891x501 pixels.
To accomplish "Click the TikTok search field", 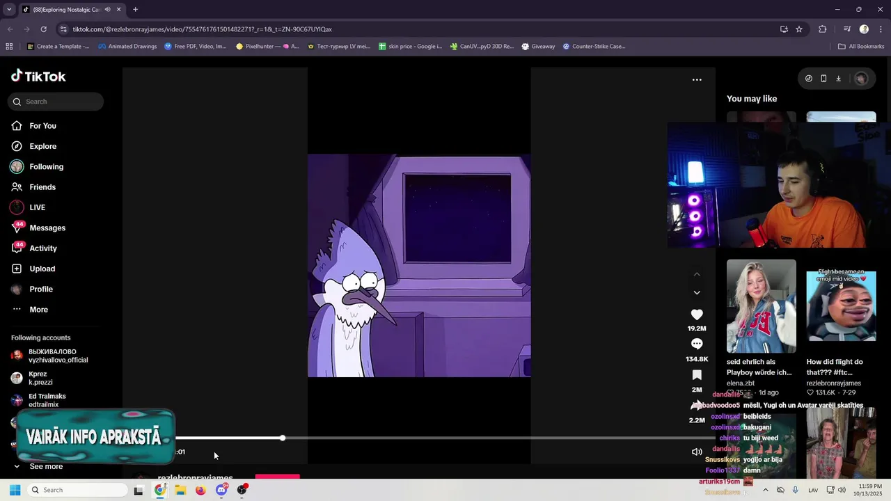I will [x=56, y=102].
